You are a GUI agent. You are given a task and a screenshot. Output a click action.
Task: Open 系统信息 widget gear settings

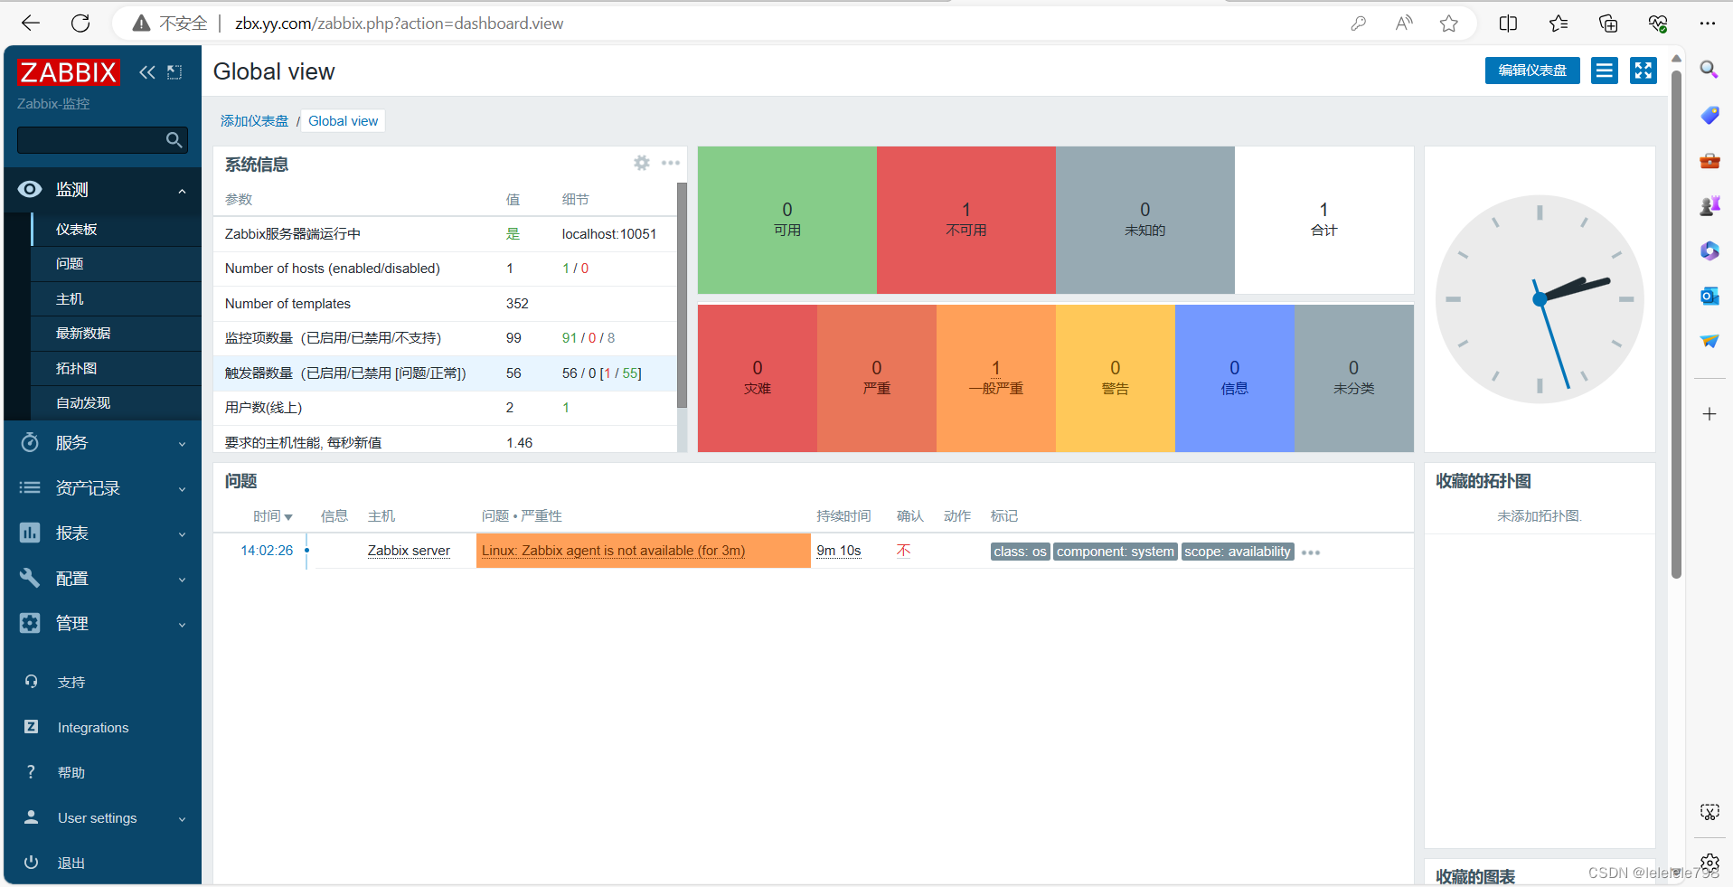pyautogui.click(x=641, y=163)
